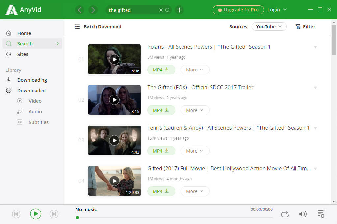This screenshot has height=224, width=337.
Task: Open the Polaris - All Scenes Powers title
Action: pyautogui.click(x=209, y=47)
